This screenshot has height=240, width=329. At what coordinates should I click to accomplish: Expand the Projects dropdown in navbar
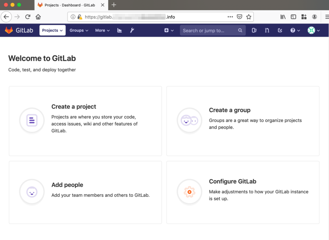click(x=52, y=30)
